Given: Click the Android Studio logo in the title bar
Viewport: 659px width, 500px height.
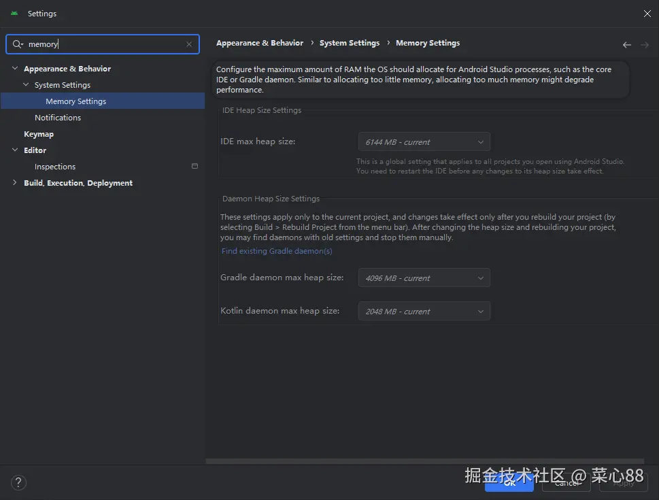Looking at the screenshot, I should (14, 14).
